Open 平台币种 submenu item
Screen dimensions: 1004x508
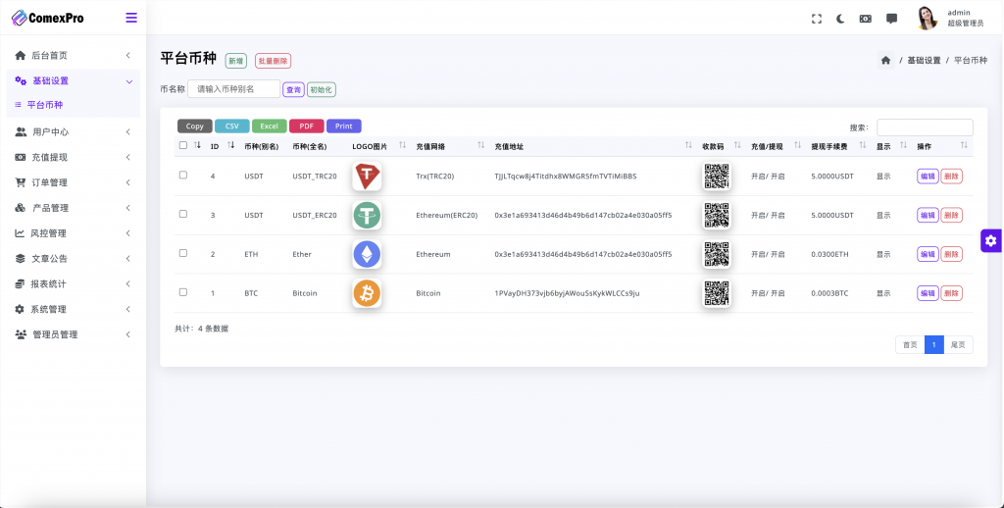44,105
